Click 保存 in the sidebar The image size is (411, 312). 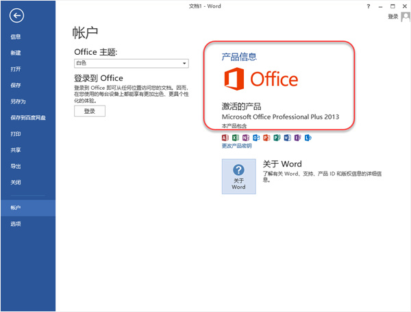(16, 85)
